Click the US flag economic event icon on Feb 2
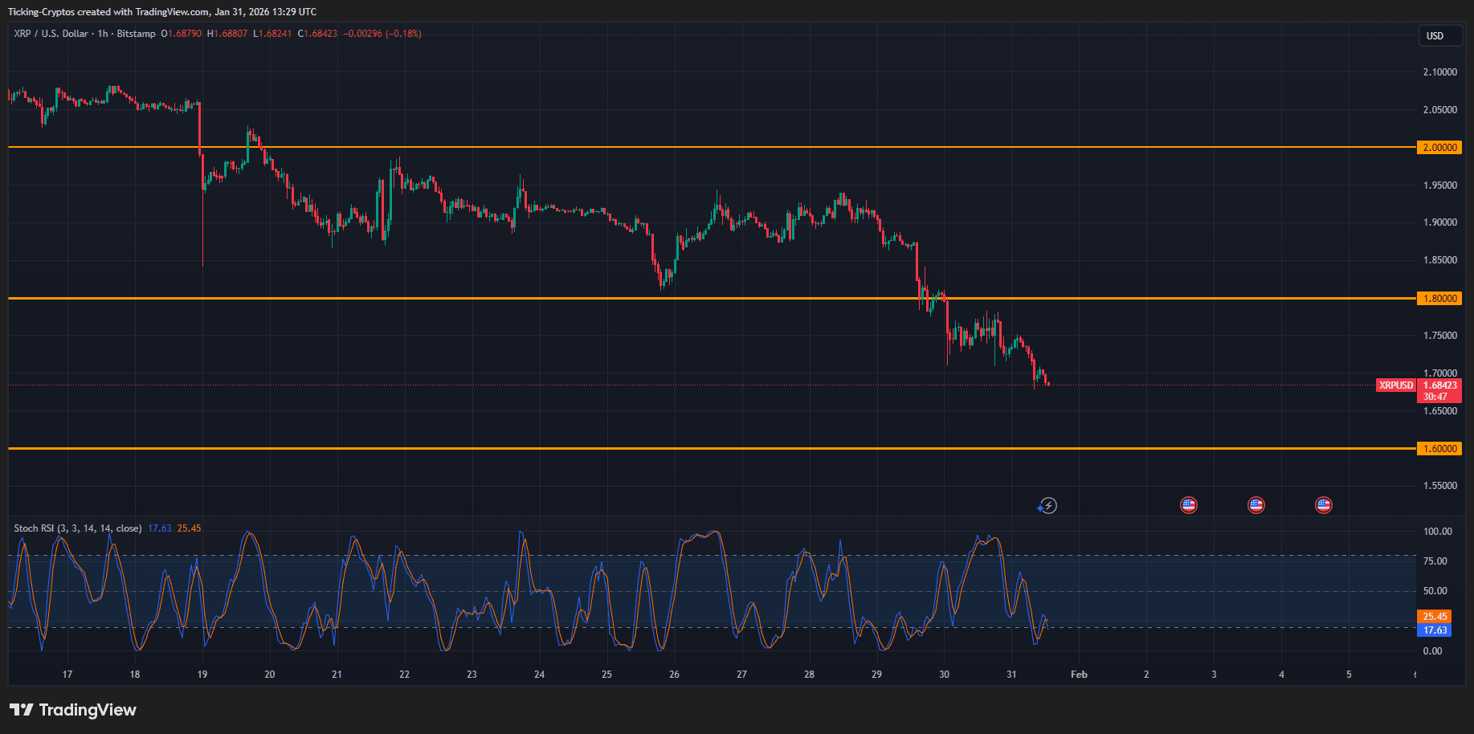 (1188, 504)
